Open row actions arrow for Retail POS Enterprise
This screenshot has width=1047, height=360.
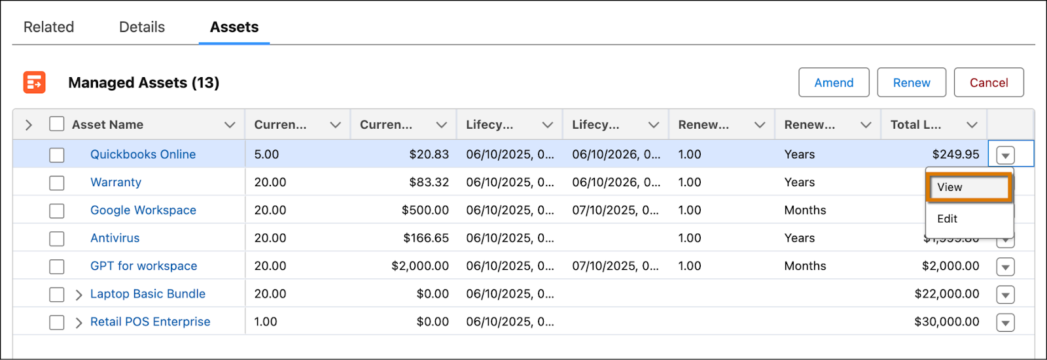[1005, 322]
